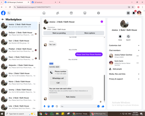This screenshot has width=145, height=116.
Task: Reload the page with browser refresh icon
Action: click(10, 7)
